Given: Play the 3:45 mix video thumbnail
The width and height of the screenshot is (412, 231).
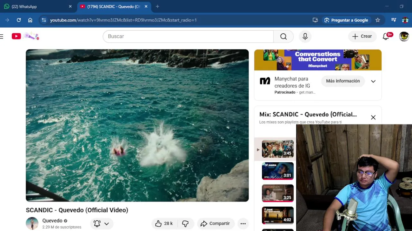Looking at the screenshot, I should coord(278,149).
